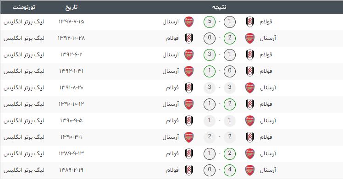343x180 pixels.
Task: Click the تورنومنت column header
Action: [x=24, y=7]
